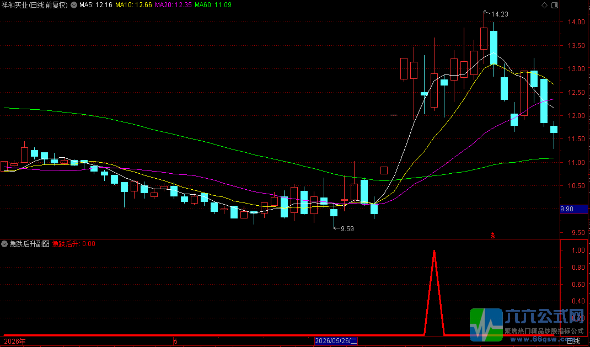Click the month 5 label on the time axis
This screenshot has width=590, height=347.
pyautogui.click(x=175, y=341)
